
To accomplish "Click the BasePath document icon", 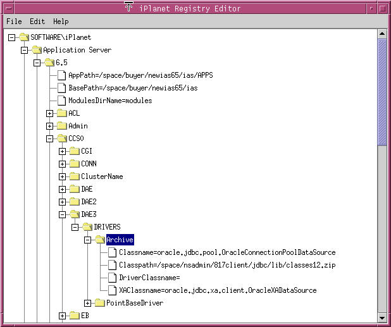I will click(x=61, y=88).
